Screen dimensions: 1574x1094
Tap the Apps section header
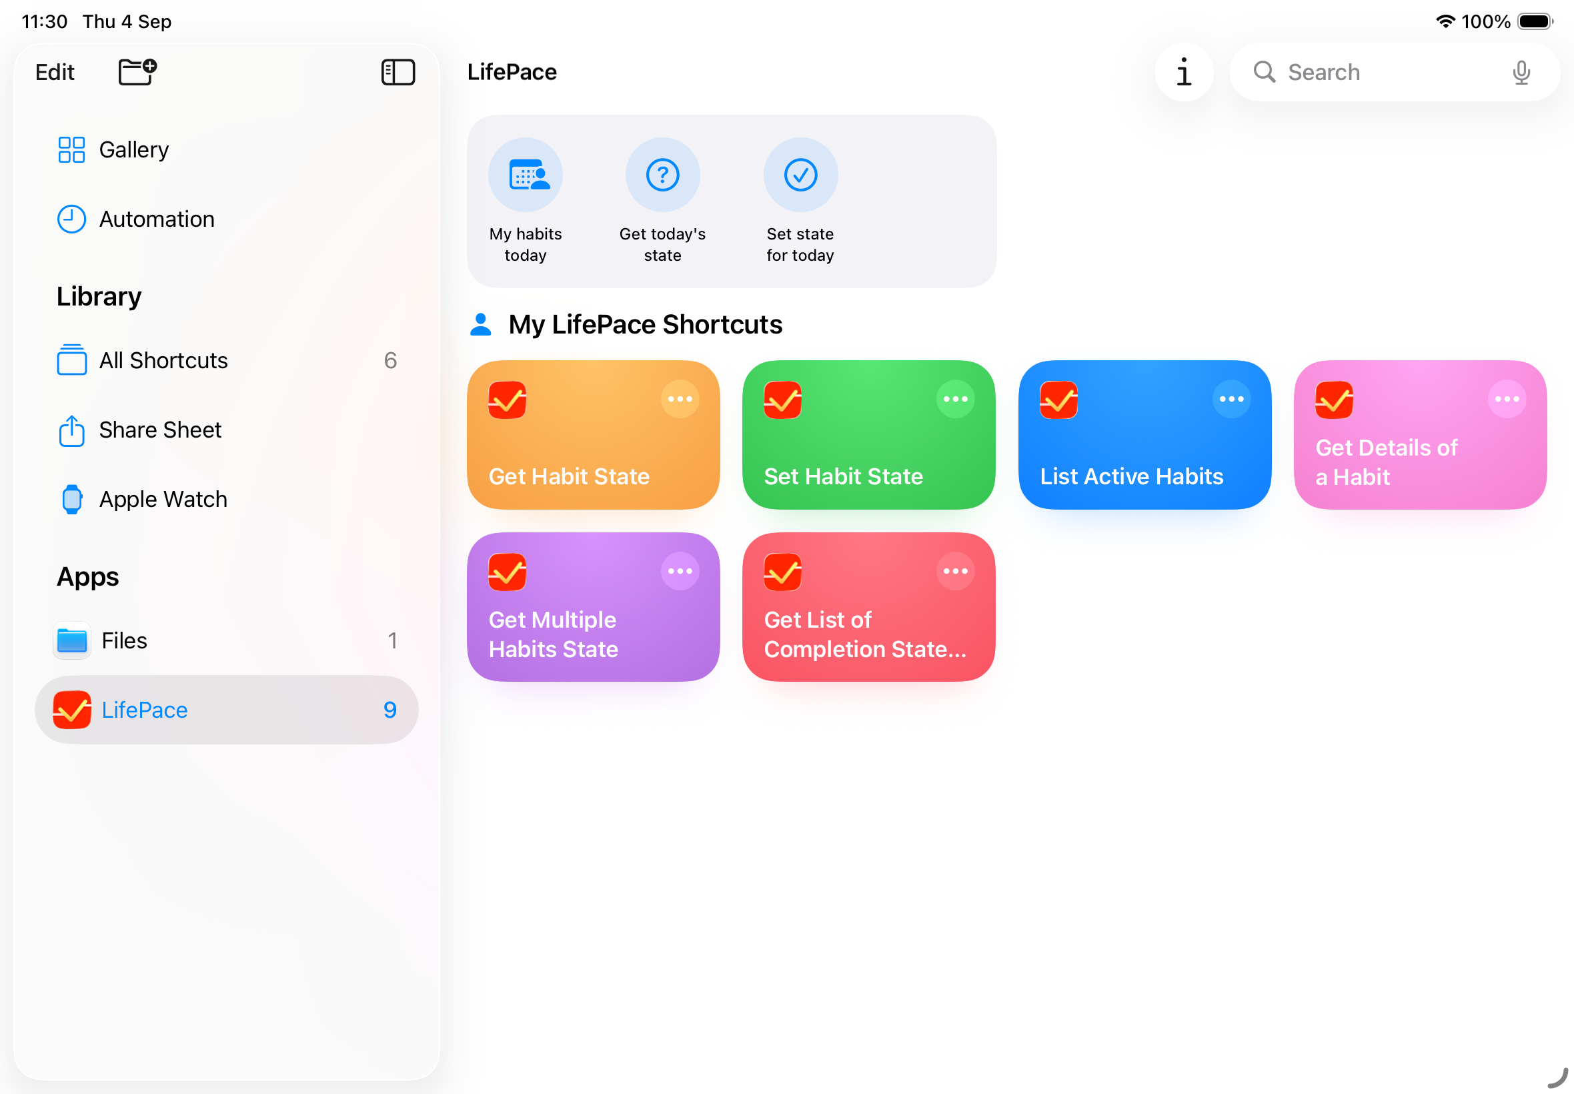coord(88,576)
